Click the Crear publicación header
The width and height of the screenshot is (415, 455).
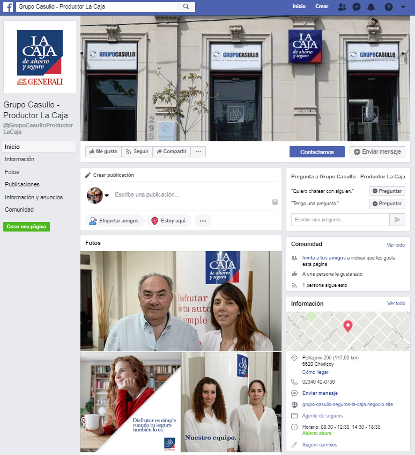tap(109, 175)
